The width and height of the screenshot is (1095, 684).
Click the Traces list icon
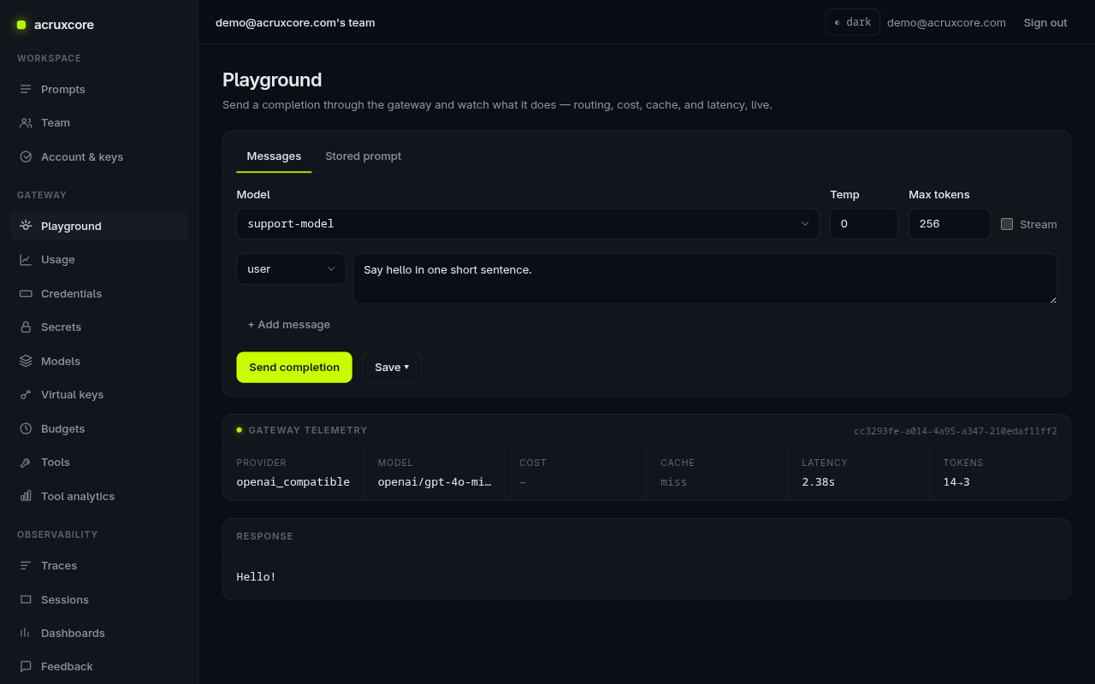(x=26, y=565)
